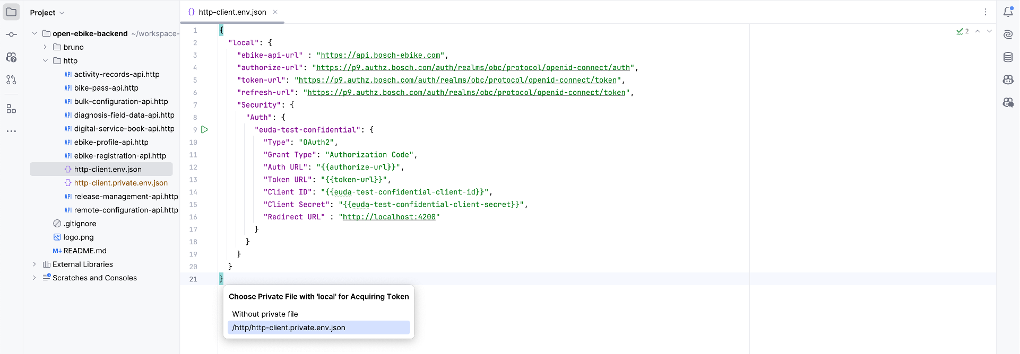Expand Scratches and Consoles node
Viewport: 1020px width, 354px height.
[x=34, y=278]
